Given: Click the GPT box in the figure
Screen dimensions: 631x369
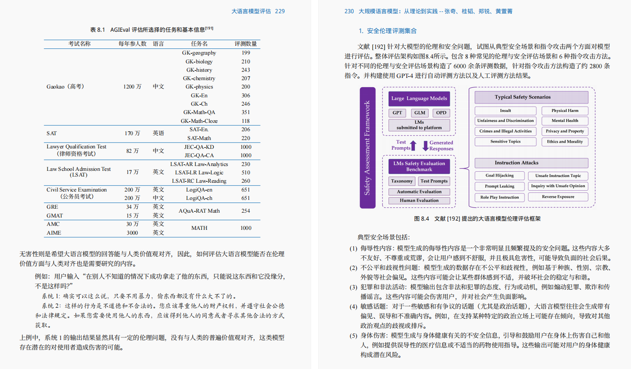Looking at the screenshot, I should point(397,113).
